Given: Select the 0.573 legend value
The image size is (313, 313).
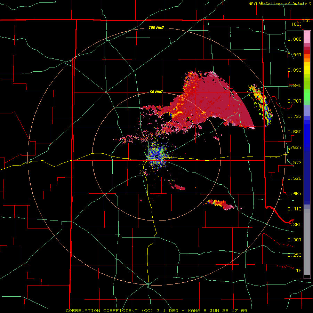Looking at the screenshot, I should pyautogui.click(x=295, y=162).
